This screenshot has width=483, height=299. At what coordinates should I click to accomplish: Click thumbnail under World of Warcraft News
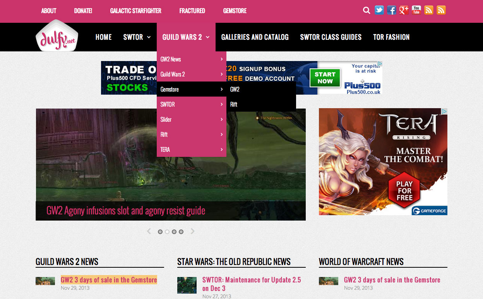coord(329,281)
